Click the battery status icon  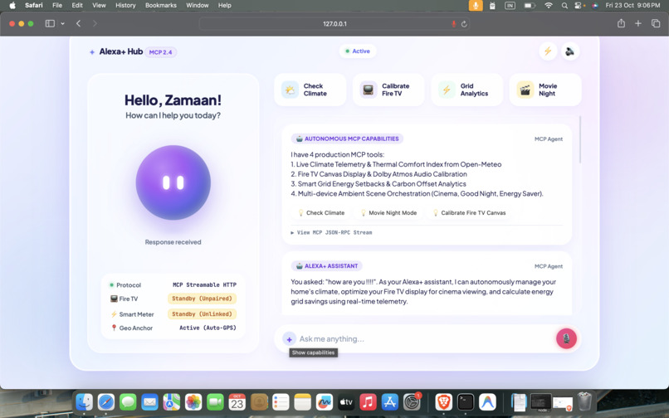point(530,6)
